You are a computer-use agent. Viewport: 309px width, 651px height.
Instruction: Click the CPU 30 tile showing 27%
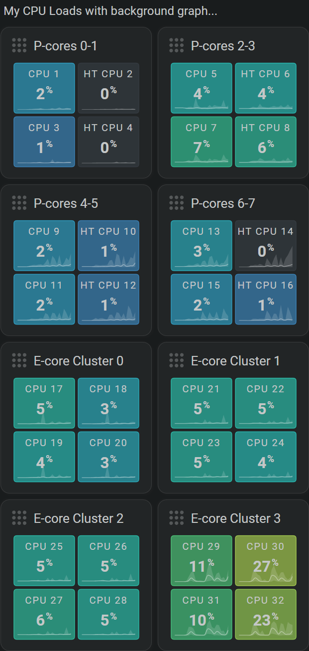tap(266, 560)
